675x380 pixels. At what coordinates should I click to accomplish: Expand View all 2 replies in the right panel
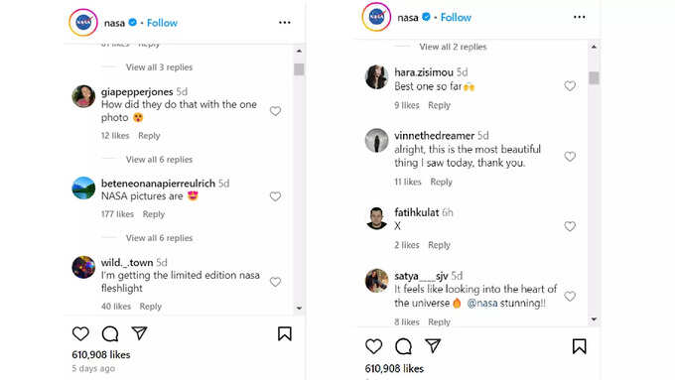point(453,47)
